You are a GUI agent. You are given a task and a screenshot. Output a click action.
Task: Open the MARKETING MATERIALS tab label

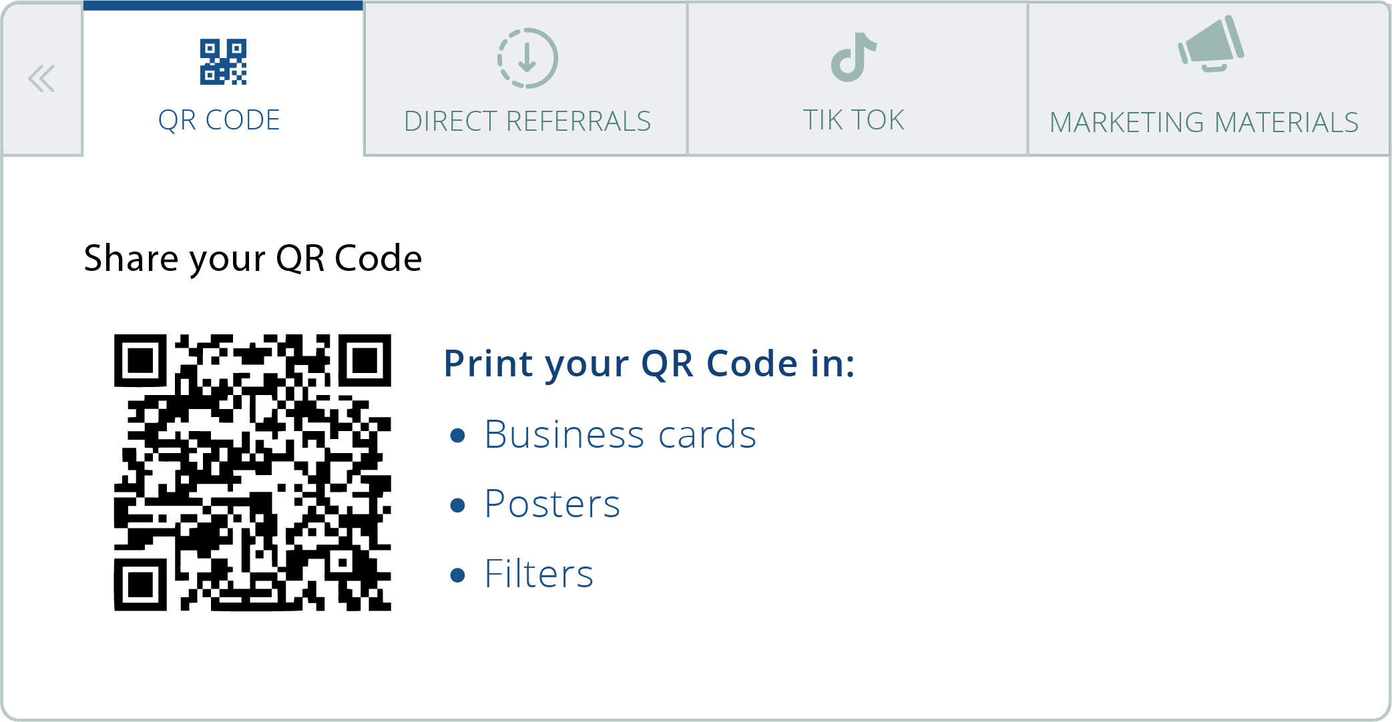point(1204,123)
